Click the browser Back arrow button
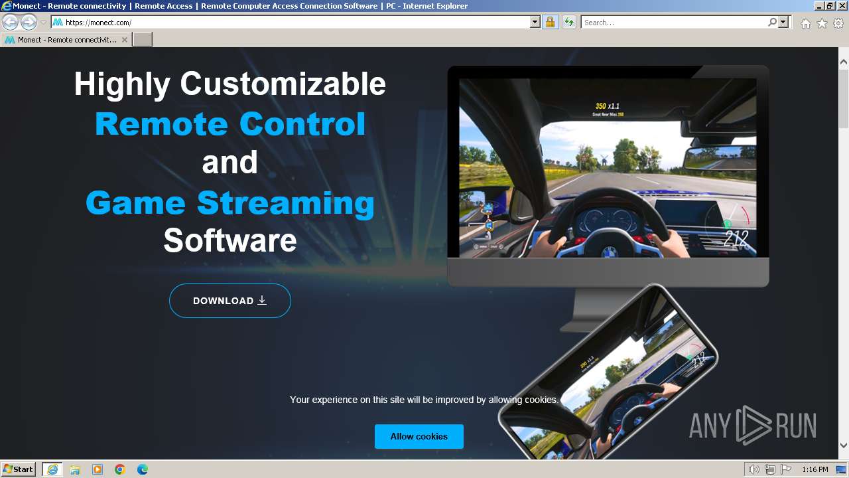849x478 pixels. (11, 23)
